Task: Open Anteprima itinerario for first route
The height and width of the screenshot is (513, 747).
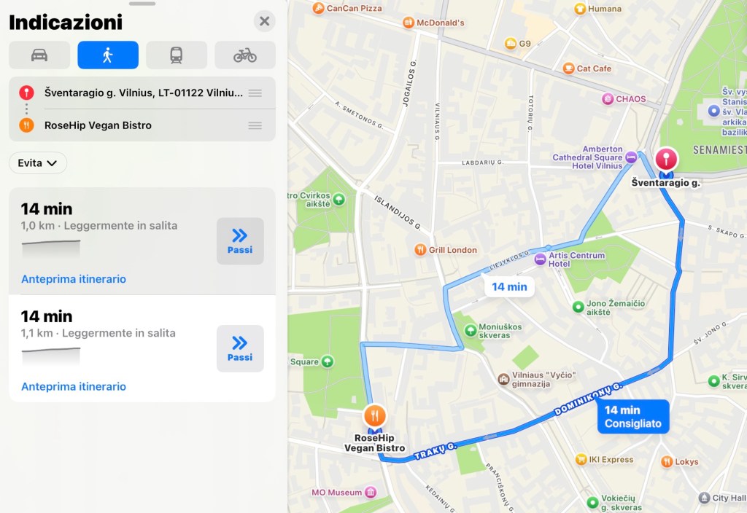Action: point(74,279)
